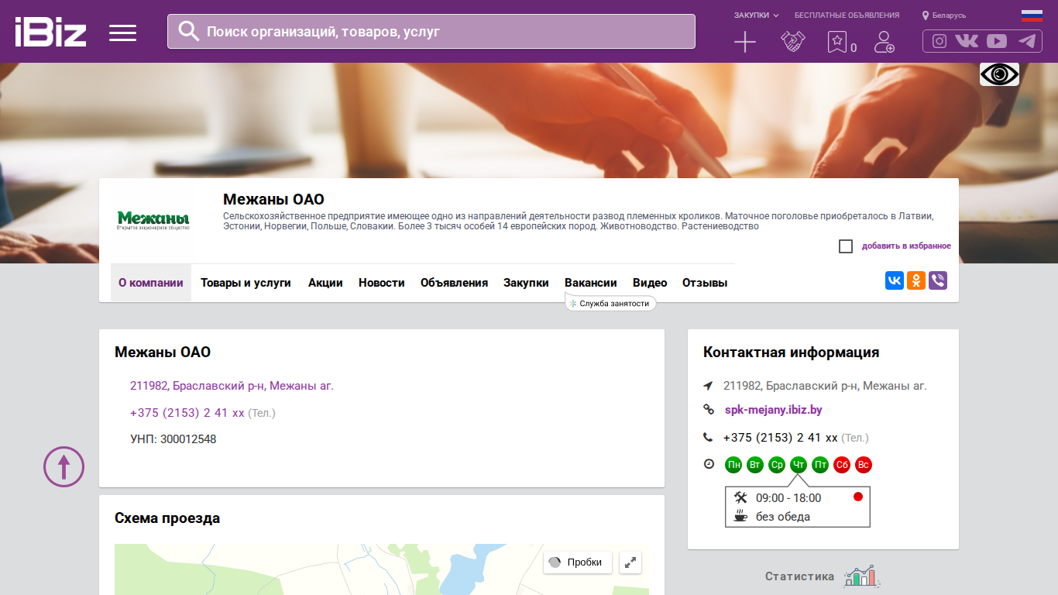Open the О компании tab
The image size is (1058, 595).
(151, 283)
